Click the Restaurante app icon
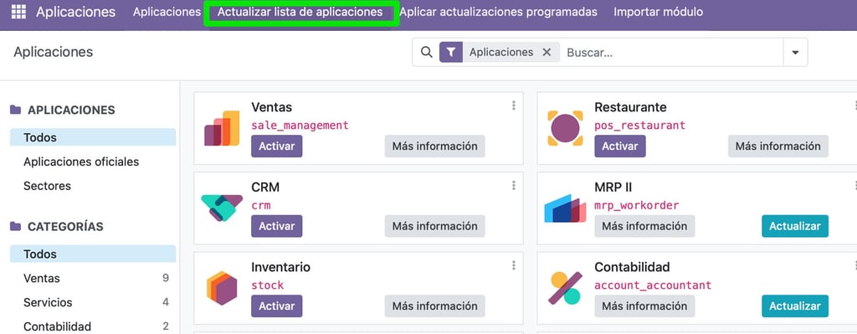 (565, 128)
